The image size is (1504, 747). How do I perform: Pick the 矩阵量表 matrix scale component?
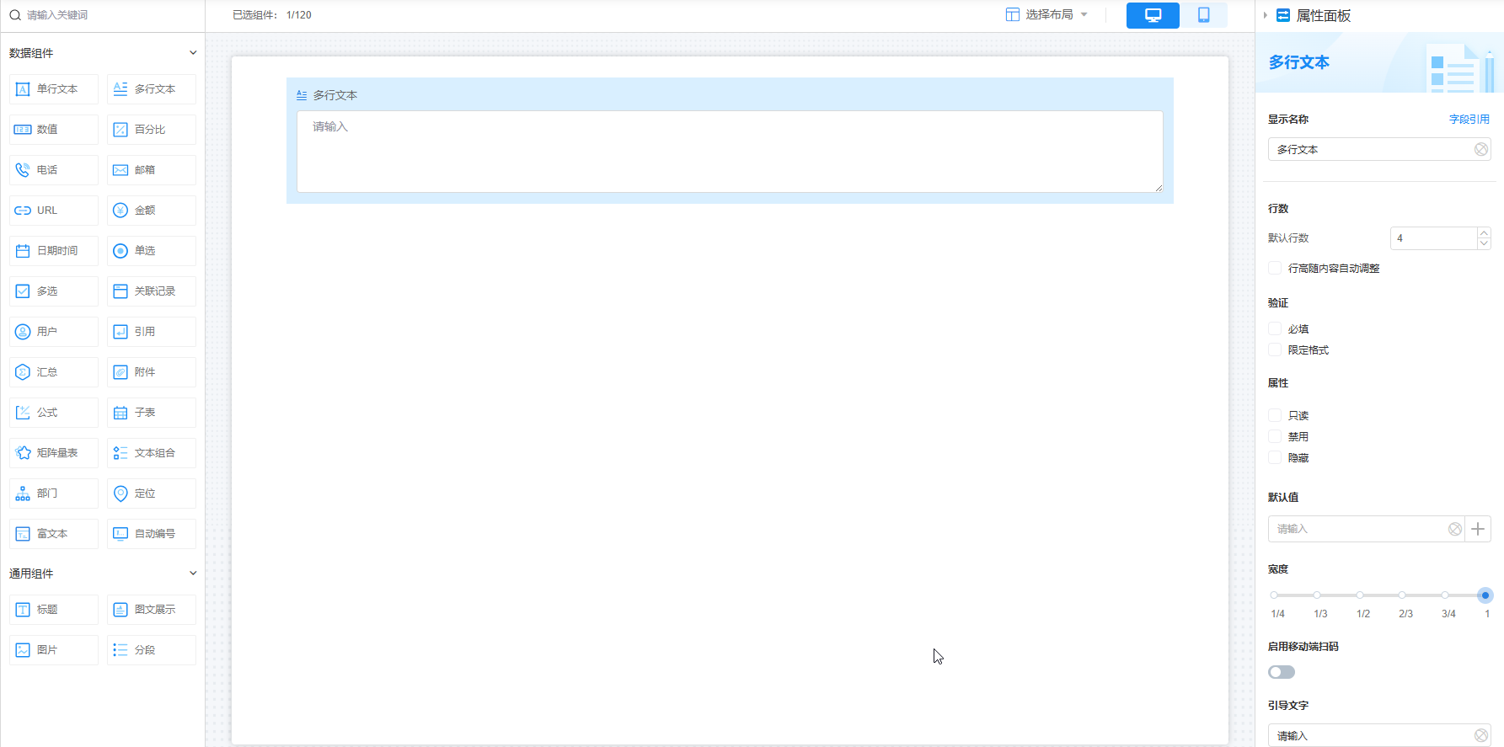54,453
